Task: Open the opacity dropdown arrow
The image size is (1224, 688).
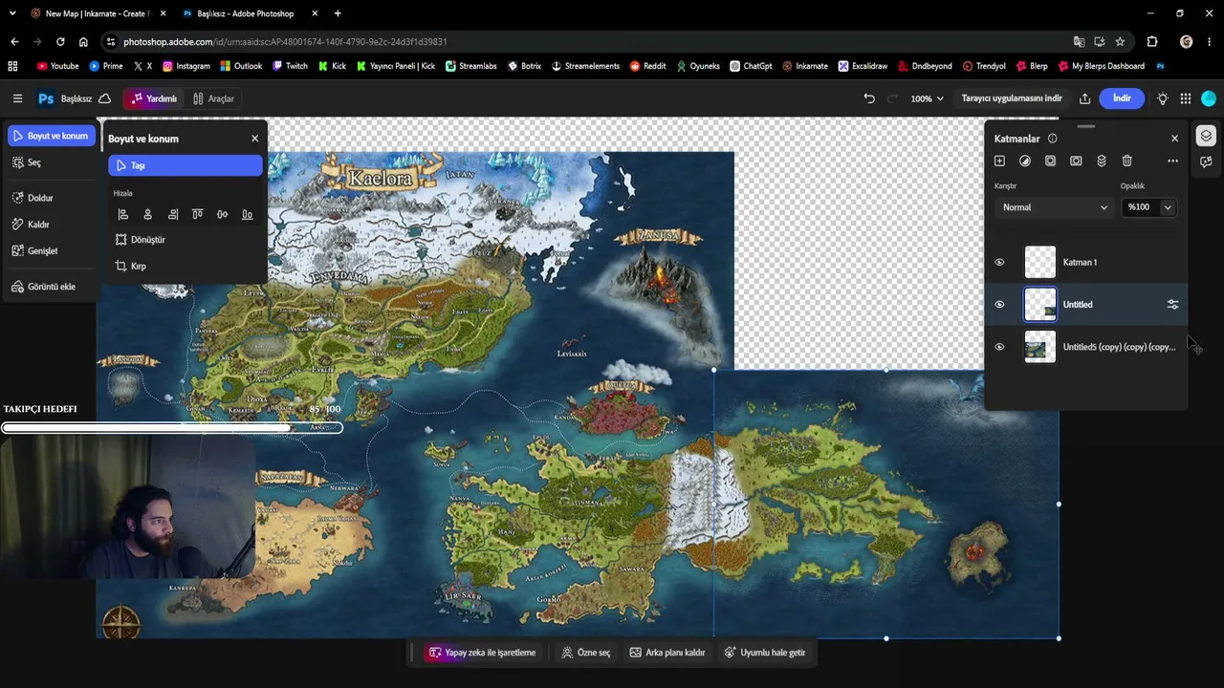Action: click(x=1168, y=207)
